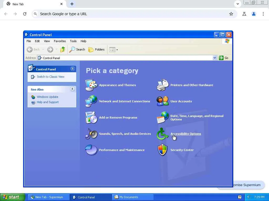This screenshot has width=269, height=201.
Task: Click the Security Center link text
Action: [x=182, y=150]
